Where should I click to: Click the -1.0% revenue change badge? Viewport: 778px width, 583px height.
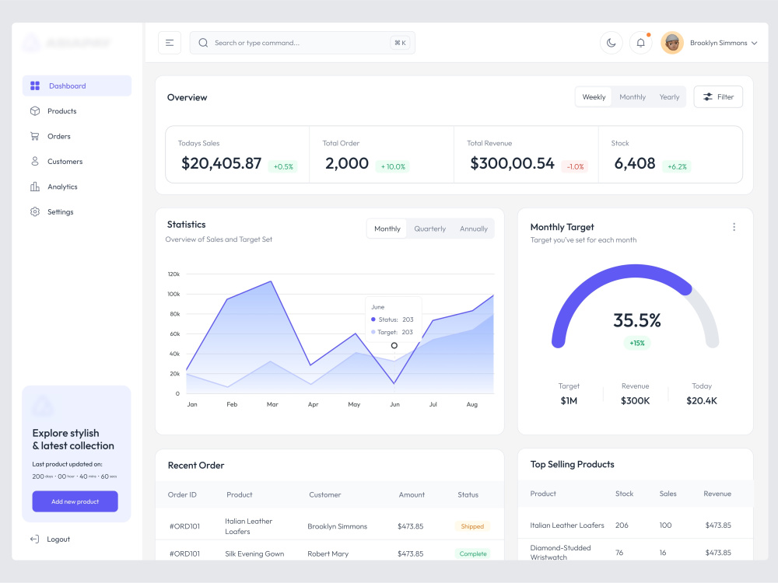coord(575,166)
